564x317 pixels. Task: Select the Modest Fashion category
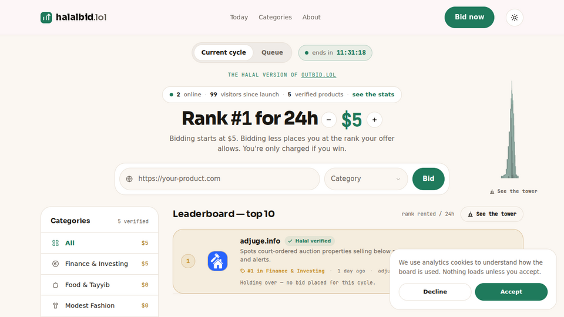pyautogui.click(x=100, y=305)
